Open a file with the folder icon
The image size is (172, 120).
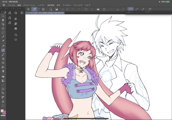coord(57,9)
